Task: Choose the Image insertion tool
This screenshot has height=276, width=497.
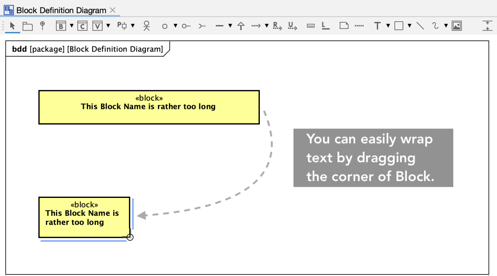Action: [x=456, y=26]
